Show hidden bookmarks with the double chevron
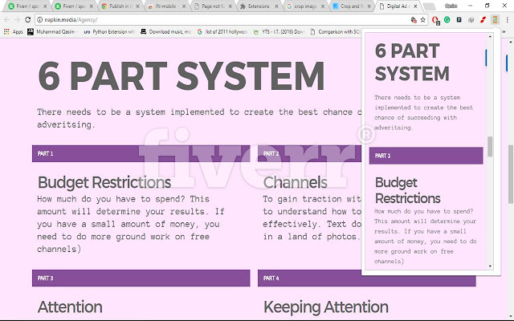This screenshot has height=321, width=514. pyautogui.click(x=504, y=32)
